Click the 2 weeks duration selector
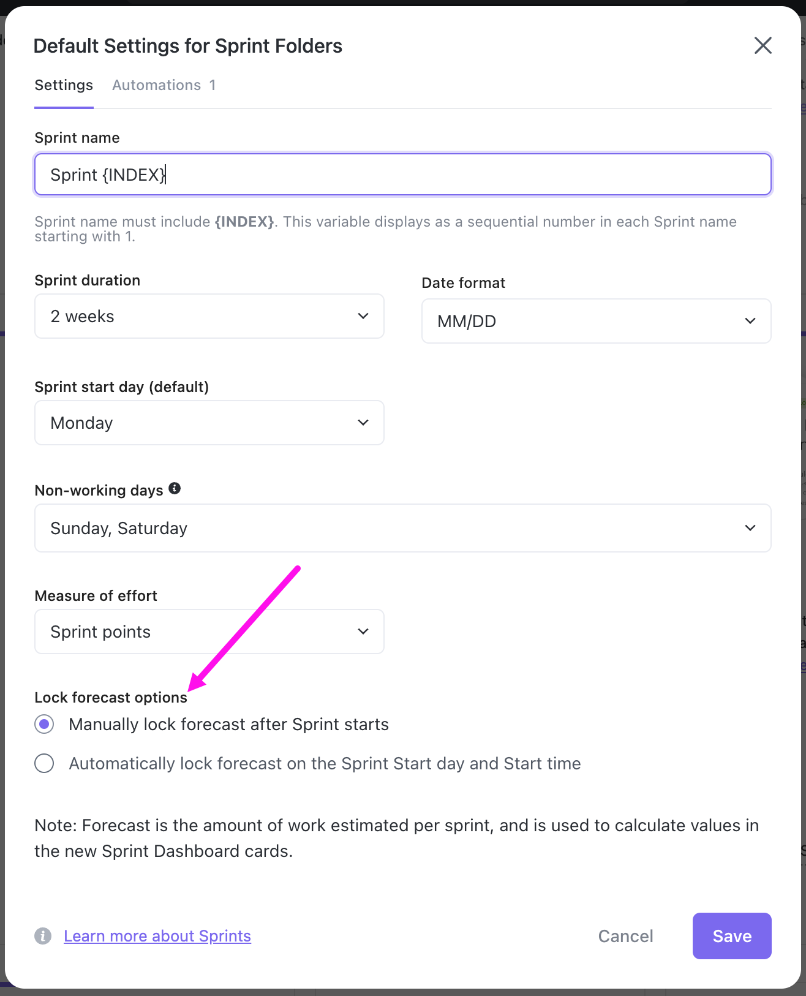Image resolution: width=806 pixels, height=996 pixels. coord(209,316)
